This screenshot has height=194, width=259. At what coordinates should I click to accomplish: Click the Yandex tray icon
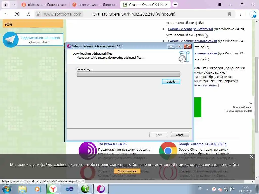point(214,189)
